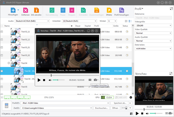This screenshot has width=174, height=117.
Task: Click the Öffnen button
Action: pyautogui.click(x=115, y=108)
